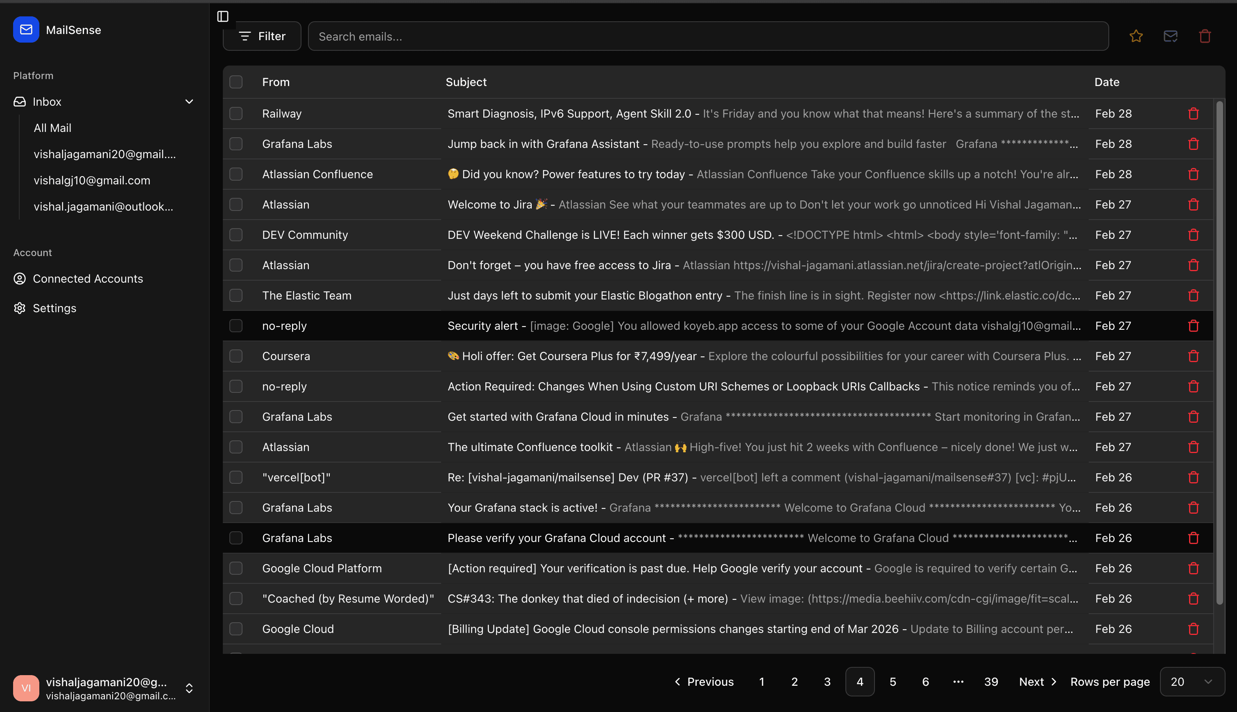1237x712 pixels.
Task: Click the Search emails field
Action: tap(707, 36)
